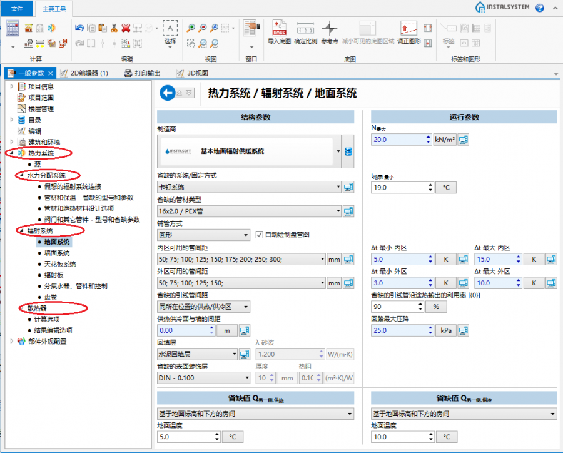
Task: Click the red X delete icon in toolbar
Action: coord(126,28)
